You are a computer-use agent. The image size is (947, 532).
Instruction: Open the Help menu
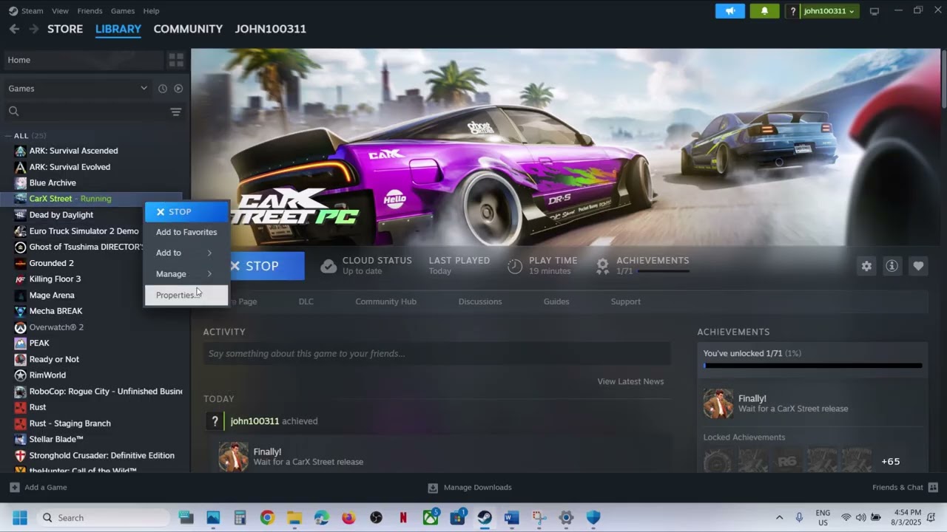coord(151,11)
